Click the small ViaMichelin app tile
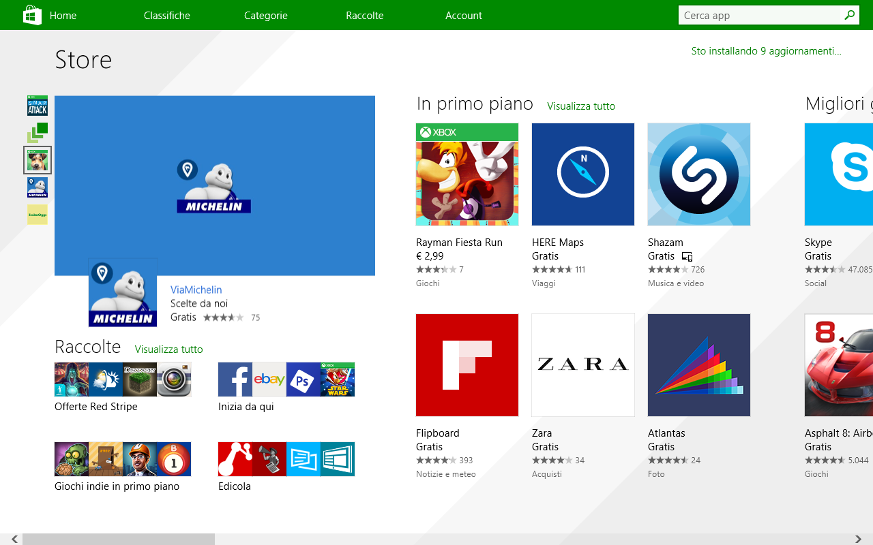Image resolution: width=873 pixels, height=545 pixels. coord(123,293)
